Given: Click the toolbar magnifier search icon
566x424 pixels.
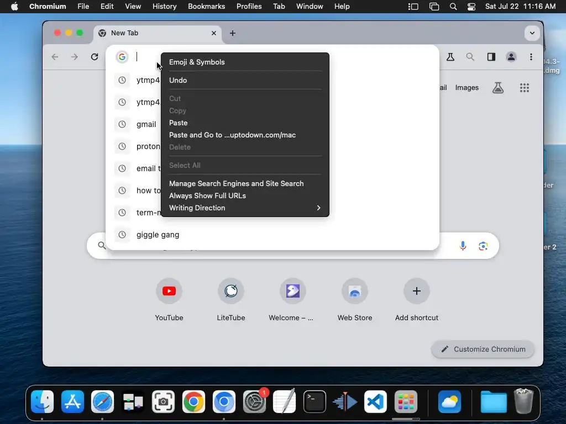Looking at the screenshot, I should (470, 57).
